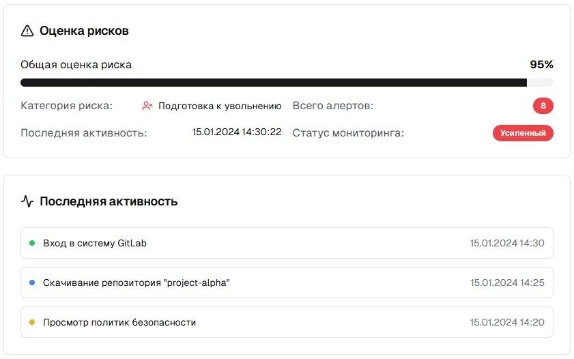The height and width of the screenshot is (359, 574).
Task: Click the user-remove icon before Подготовка к увольнению
Action: coord(147,106)
